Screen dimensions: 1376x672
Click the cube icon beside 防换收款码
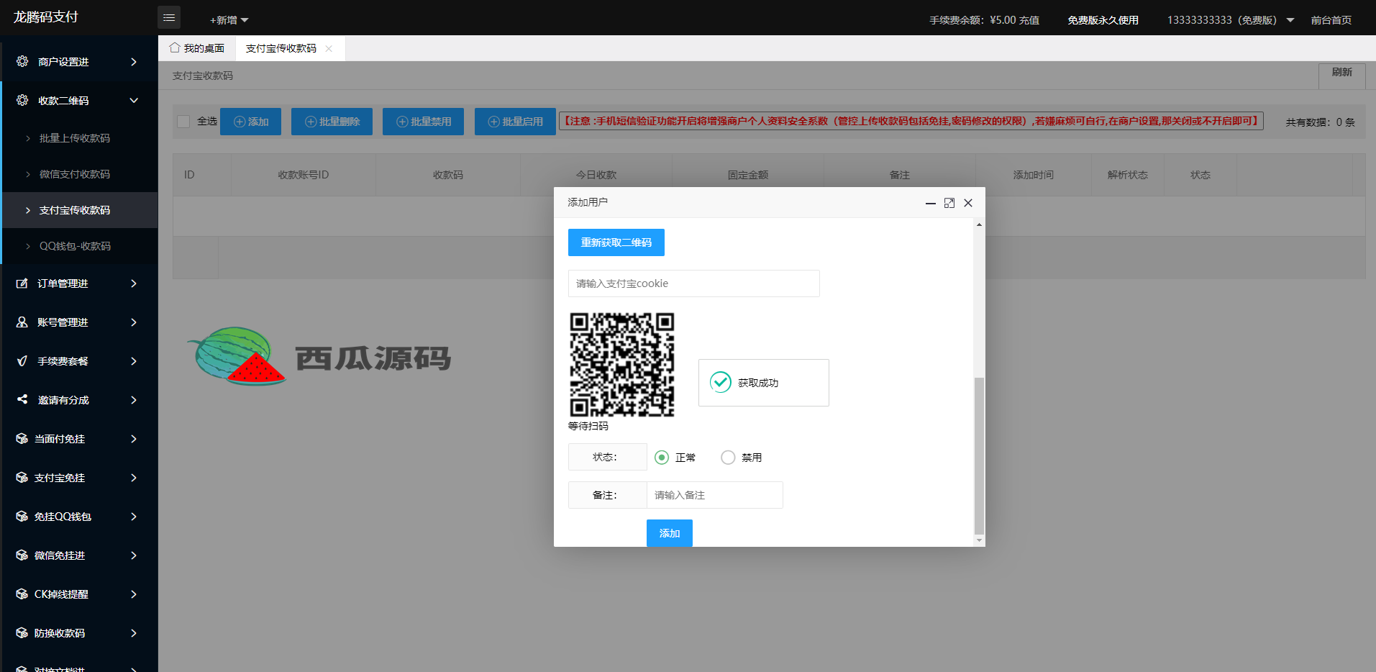click(x=22, y=632)
